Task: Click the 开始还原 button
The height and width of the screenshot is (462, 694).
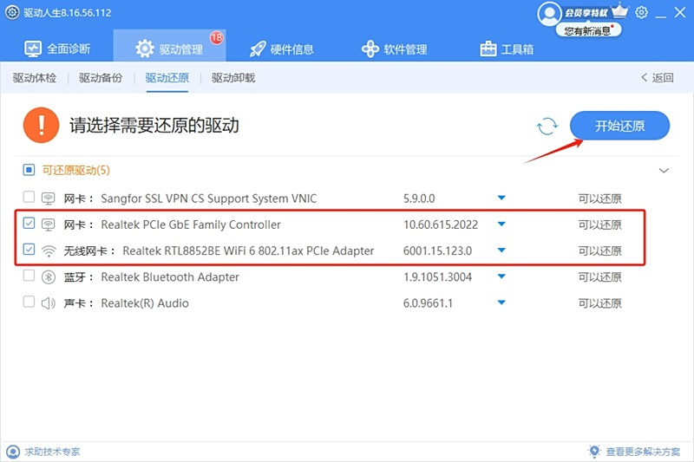Action: pos(619,126)
